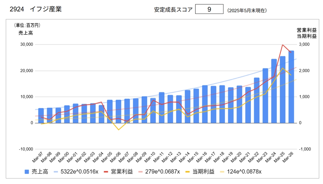Click the Mar-26 sales bar
The image size is (323, 184).
(291, 87)
